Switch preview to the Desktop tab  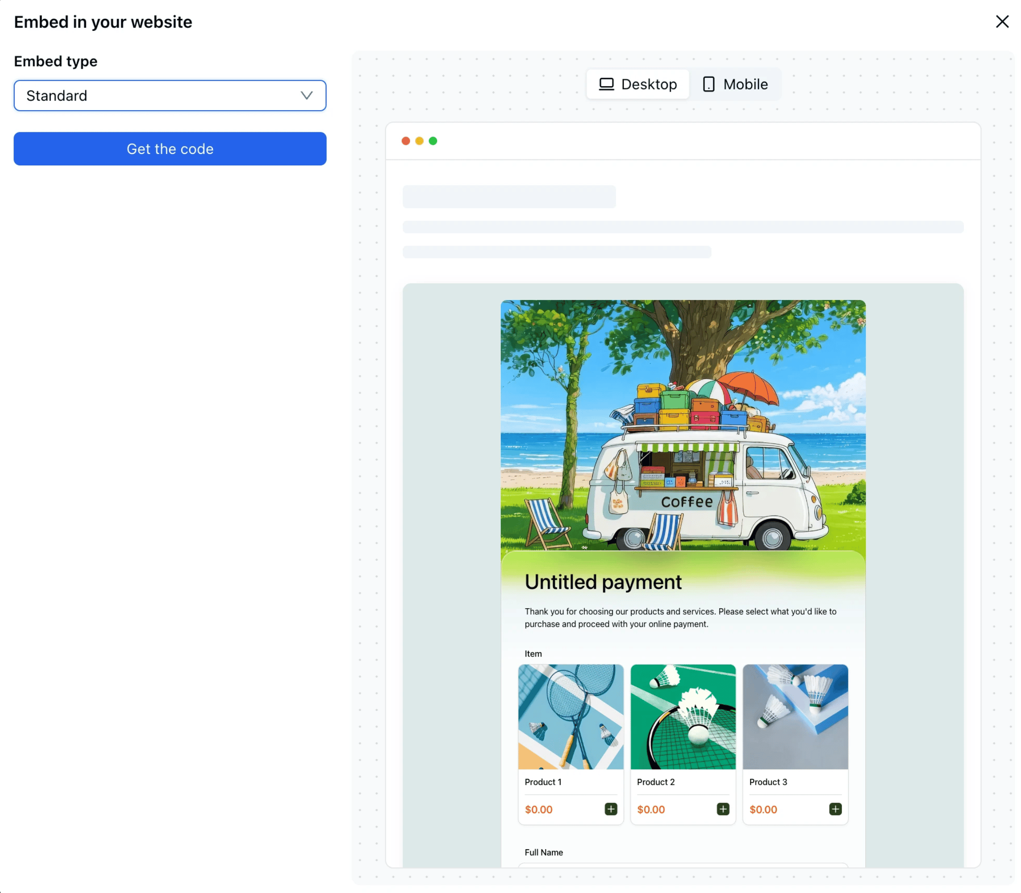tap(637, 84)
